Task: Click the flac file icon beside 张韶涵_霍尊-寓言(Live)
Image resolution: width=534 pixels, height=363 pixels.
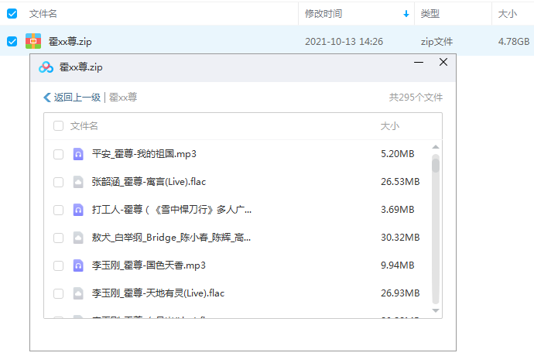Action: pyautogui.click(x=78, y=182)
